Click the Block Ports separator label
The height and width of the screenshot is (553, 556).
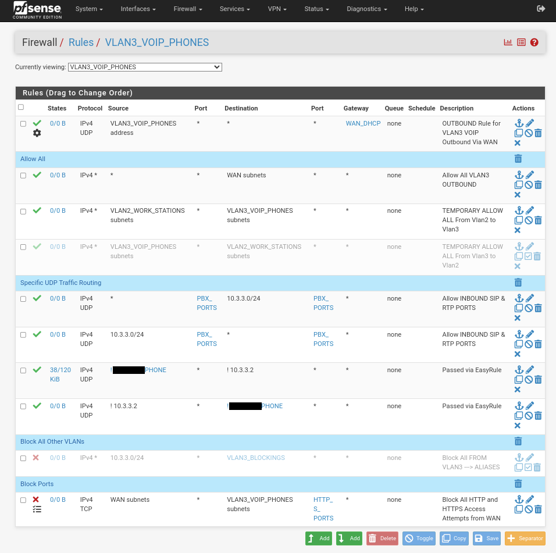[37, 484]
